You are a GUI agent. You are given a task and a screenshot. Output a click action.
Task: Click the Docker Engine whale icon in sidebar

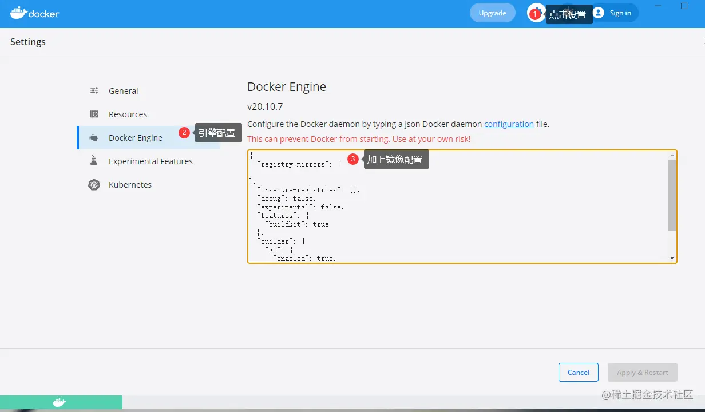(x=94, y=138)
